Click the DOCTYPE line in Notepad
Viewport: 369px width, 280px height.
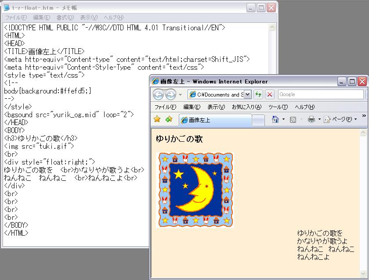coord(115,28)
